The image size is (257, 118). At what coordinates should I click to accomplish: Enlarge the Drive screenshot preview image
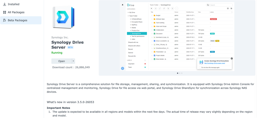click(x=177, y=37)
